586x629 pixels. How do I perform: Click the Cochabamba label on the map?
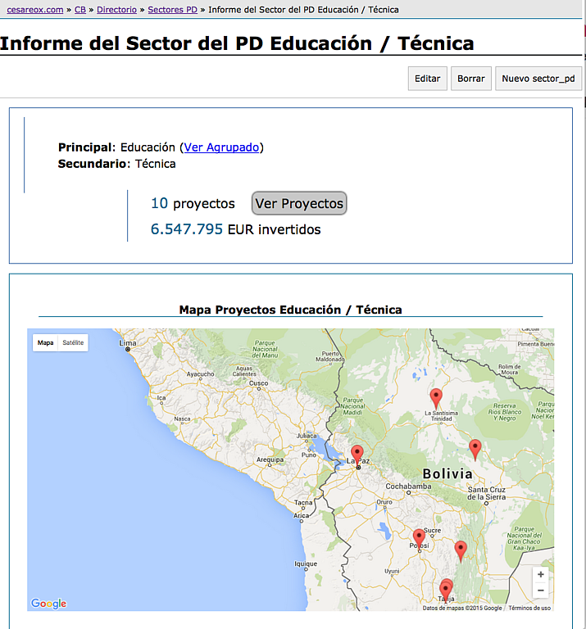tap(408, 486)
